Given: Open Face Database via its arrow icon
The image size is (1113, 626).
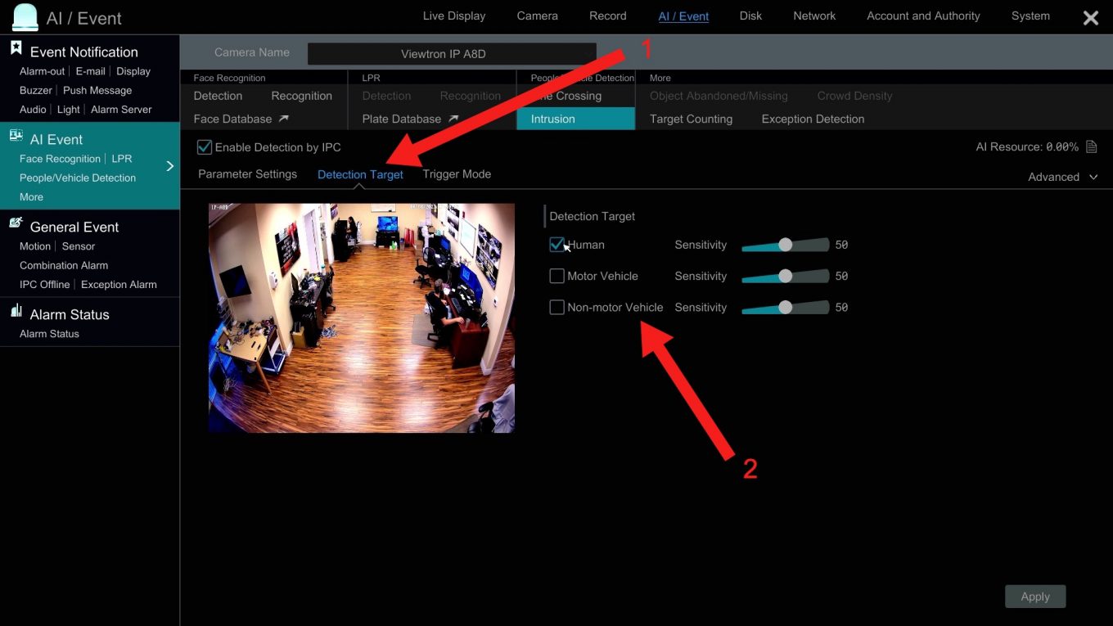Looking at the screenshot, I should (x=285, y=118).
